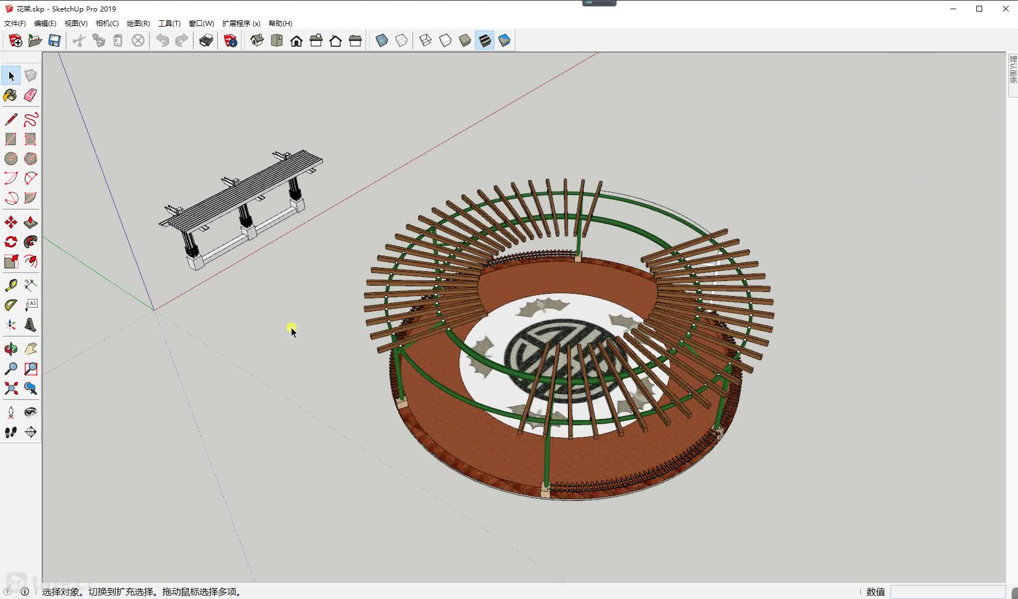The image size is (1018, 599).
Task: Click the New file toolbar icon
Action: (16, 40)
